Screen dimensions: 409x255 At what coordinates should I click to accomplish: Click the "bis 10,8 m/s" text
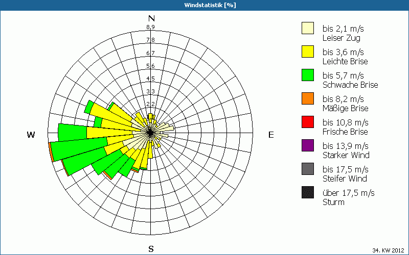346,122
